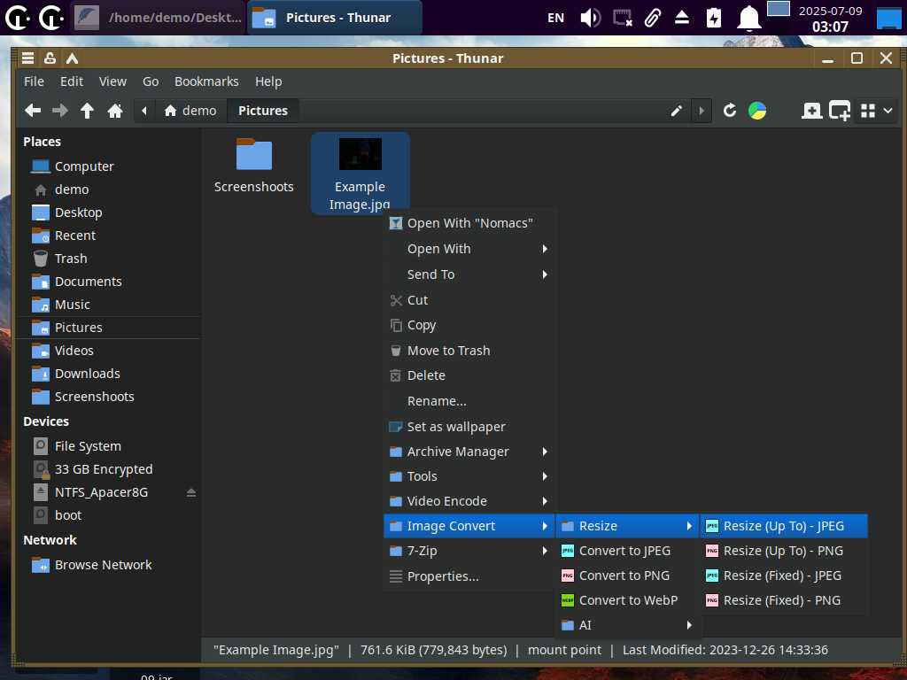Choose Move to Trash

(469, 351)
